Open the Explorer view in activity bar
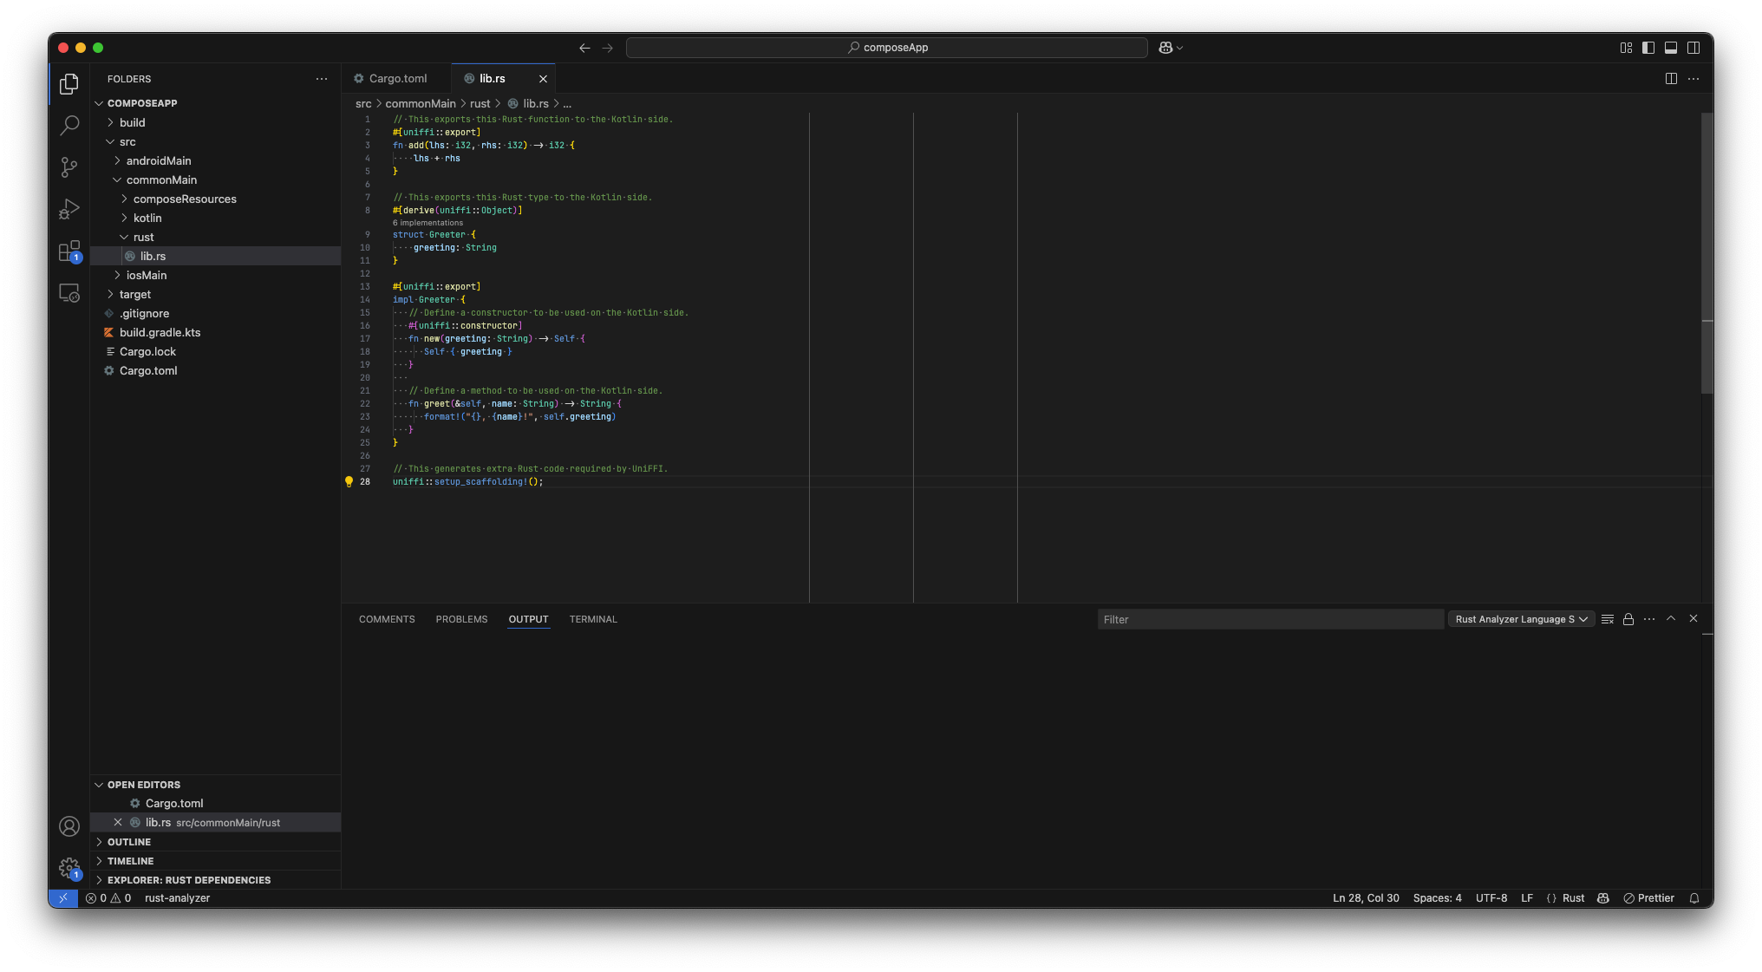Image resolution: width=1762 pixels, height=972 pixels. click(69, 83)
